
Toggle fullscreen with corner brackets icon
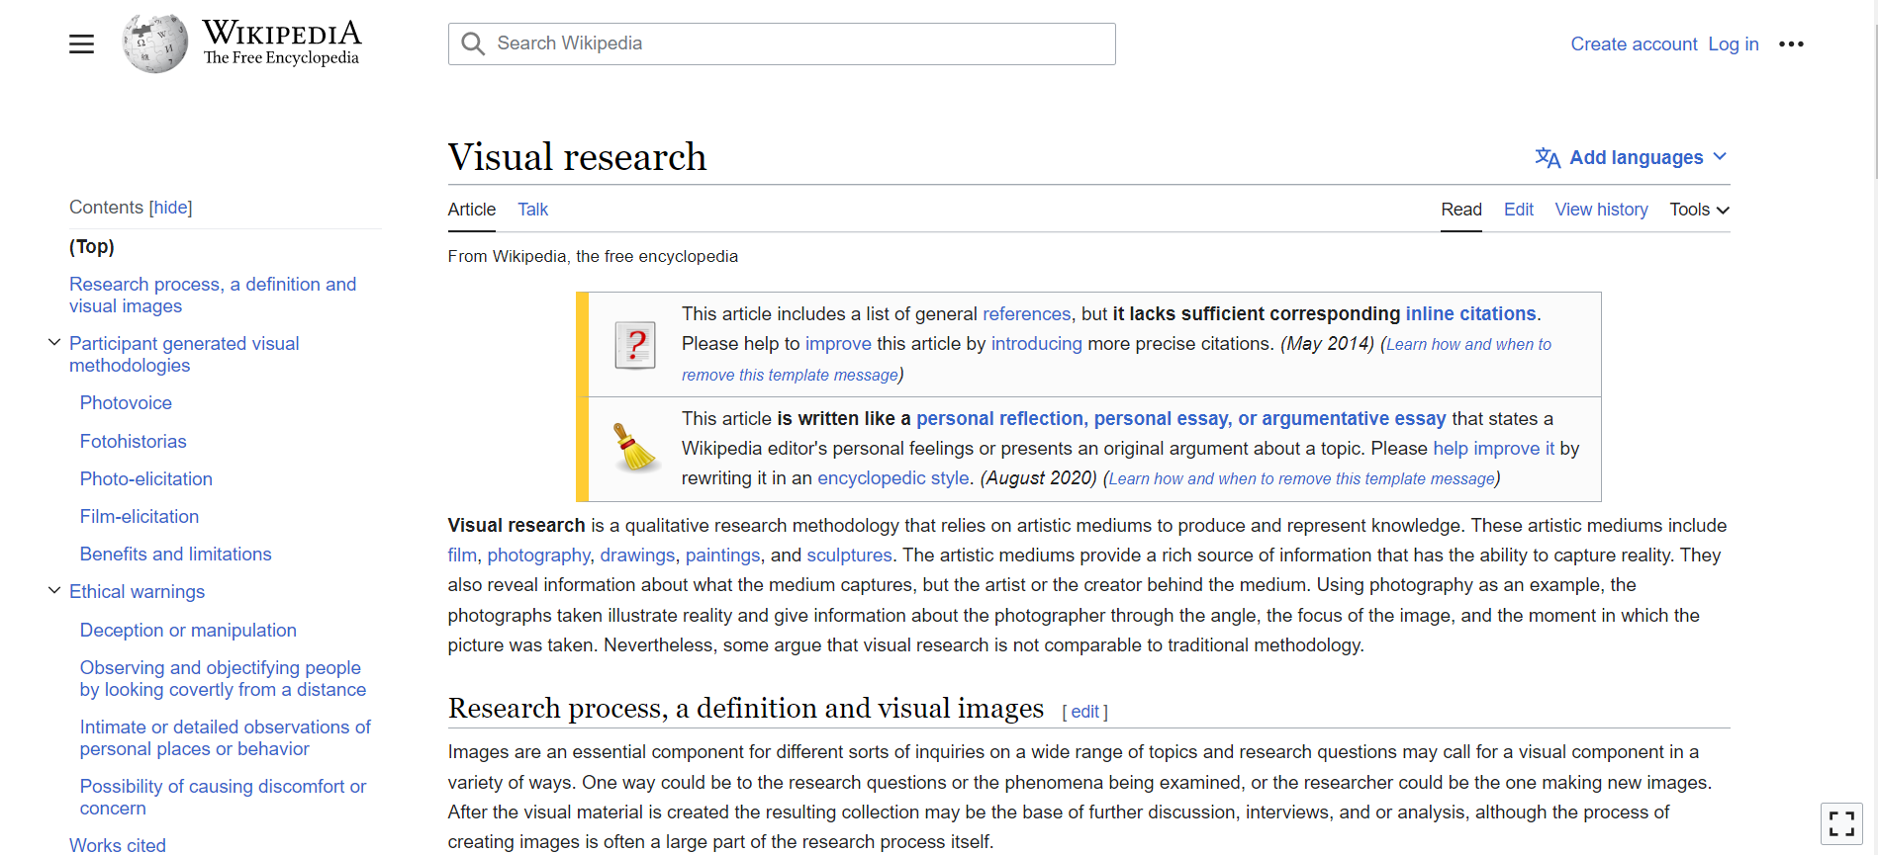point(1841,823)
